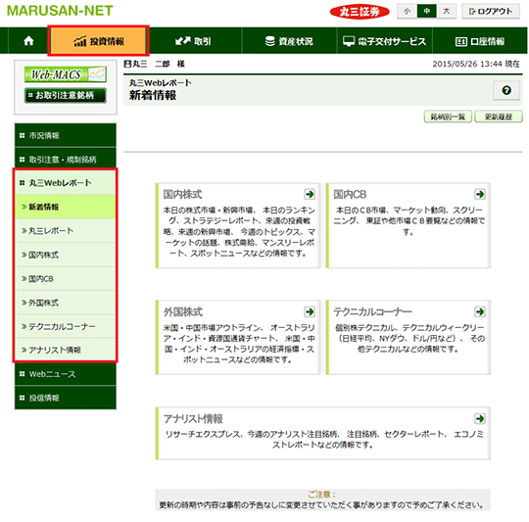Click the 更新履歴 button
This screenshot has width=529, height=522.
(499, 117)
